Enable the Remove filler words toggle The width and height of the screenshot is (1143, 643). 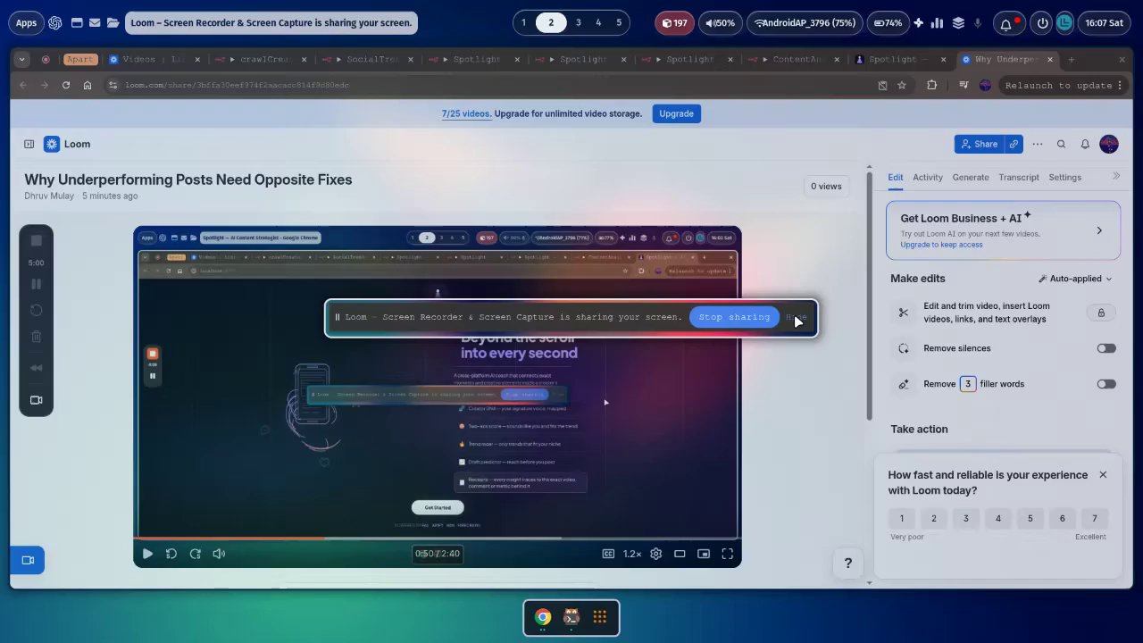pos(1106,384)
